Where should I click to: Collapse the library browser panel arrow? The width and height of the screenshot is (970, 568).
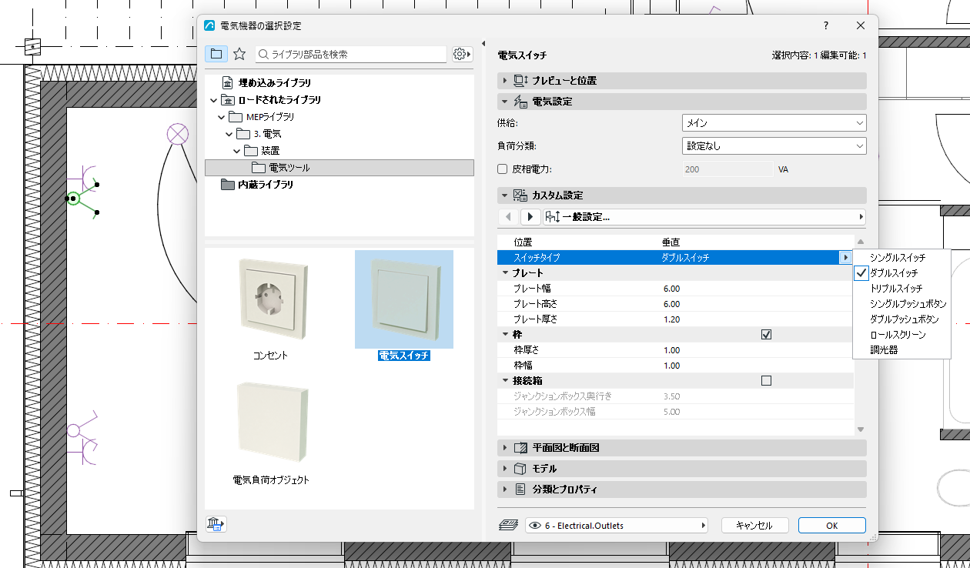tap(483, 43)
